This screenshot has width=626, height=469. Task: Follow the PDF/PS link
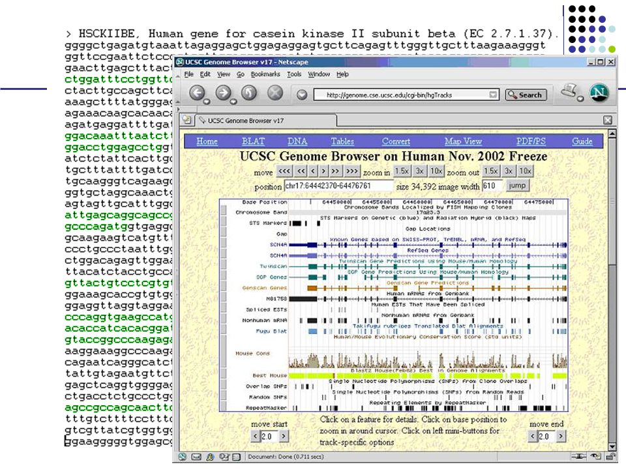tap(531, 141)
